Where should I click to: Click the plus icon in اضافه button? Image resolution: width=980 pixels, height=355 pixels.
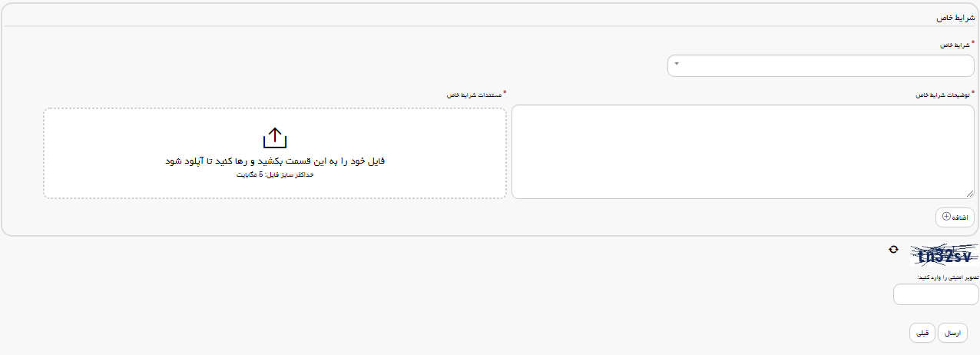click(946, 217)
